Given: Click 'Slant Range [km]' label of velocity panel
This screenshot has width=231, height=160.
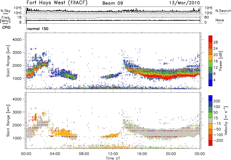Looking at the screenshot, I should point(8,121).
